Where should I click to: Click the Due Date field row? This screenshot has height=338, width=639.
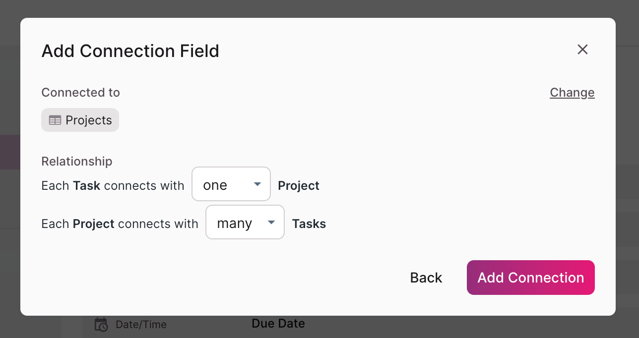[x=278, y=323]
